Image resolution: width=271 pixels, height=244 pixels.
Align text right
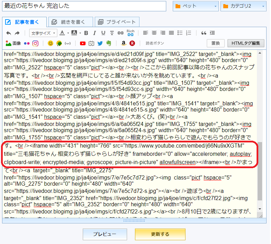coord(163,33)
